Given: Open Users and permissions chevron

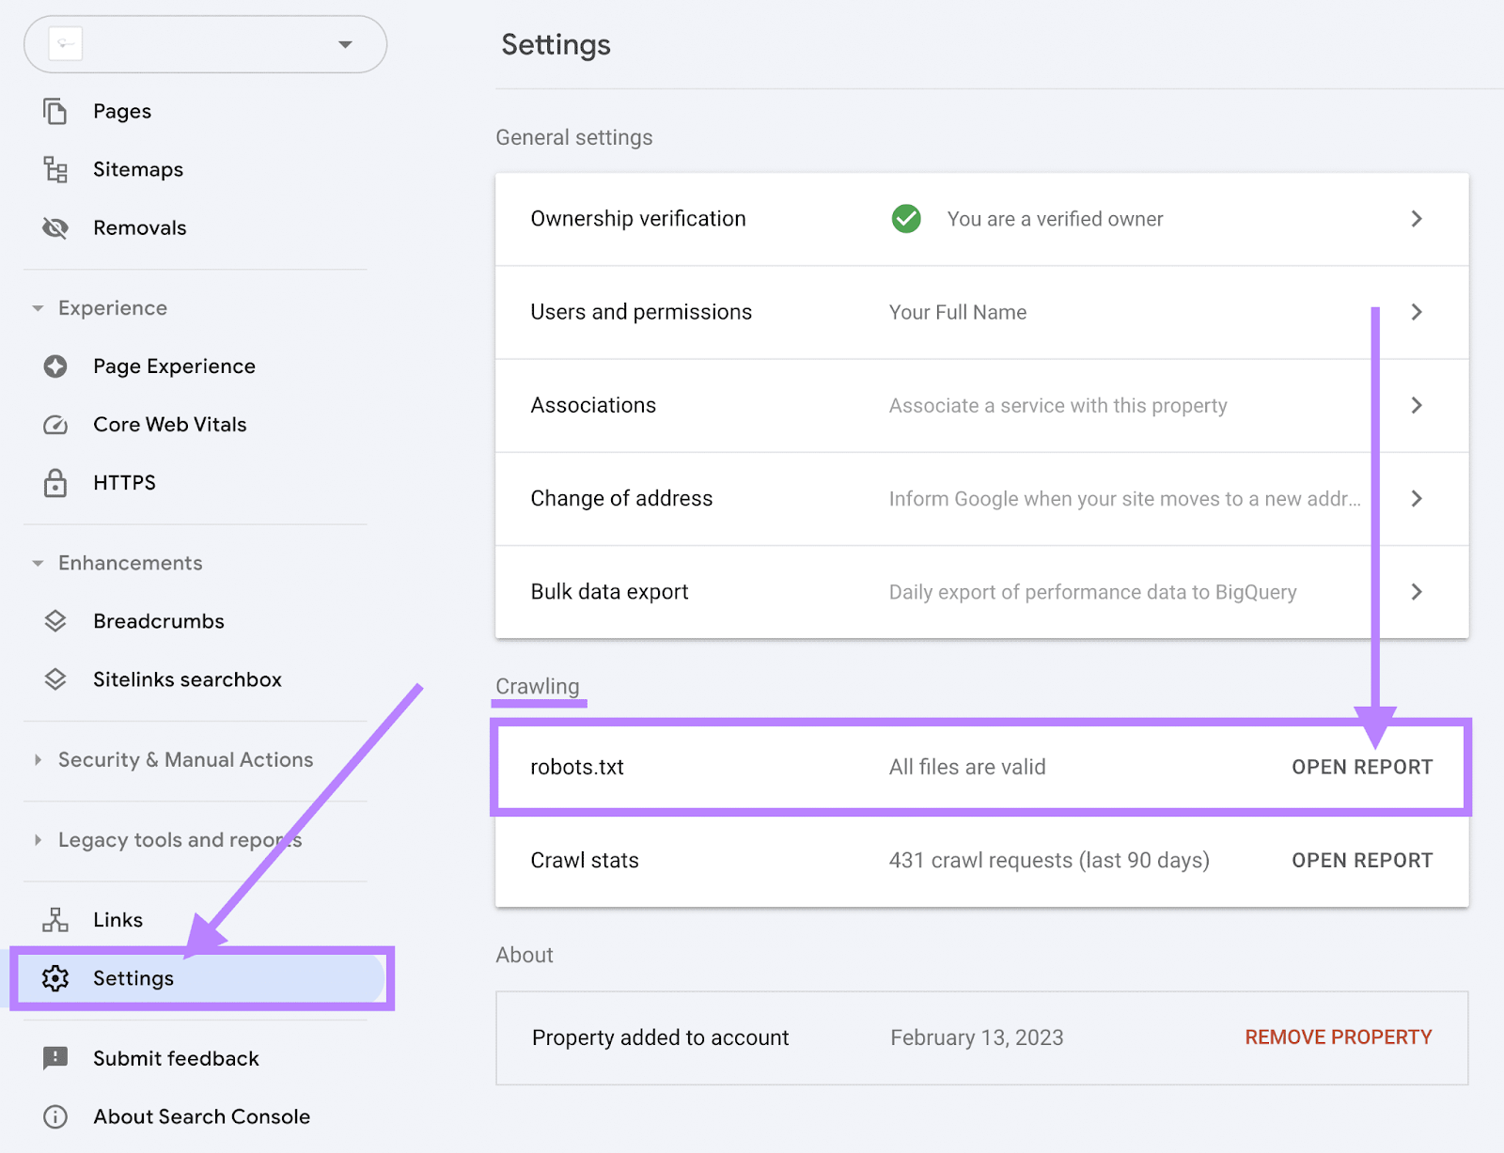Looking at the screenshot, I should pyautogui.click(x=1417, y=312).
